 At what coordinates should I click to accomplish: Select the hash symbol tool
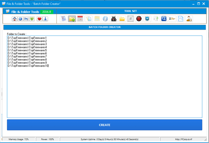click(130, 19)
